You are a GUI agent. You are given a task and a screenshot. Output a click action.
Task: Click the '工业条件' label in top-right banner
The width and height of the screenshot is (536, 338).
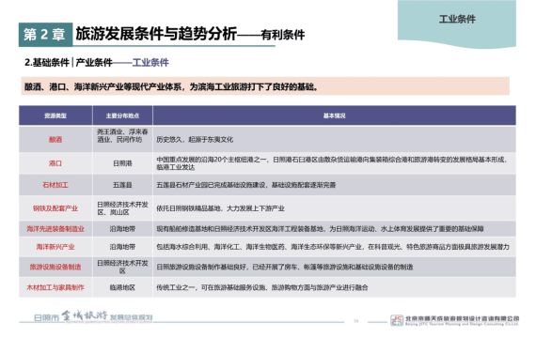click(457, 19)
